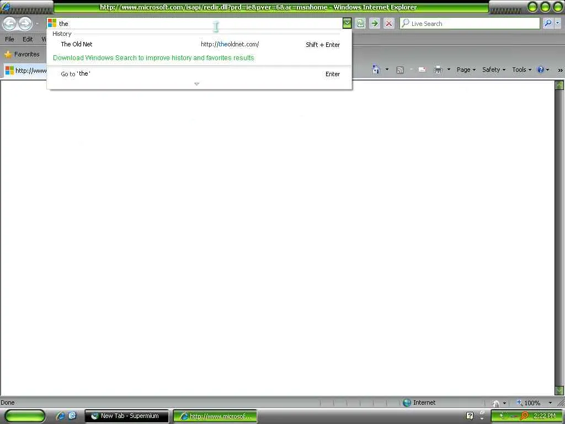The image size is (565, 424).
Task: Click the RSS Feeds icon
Action: coord(400,70)
